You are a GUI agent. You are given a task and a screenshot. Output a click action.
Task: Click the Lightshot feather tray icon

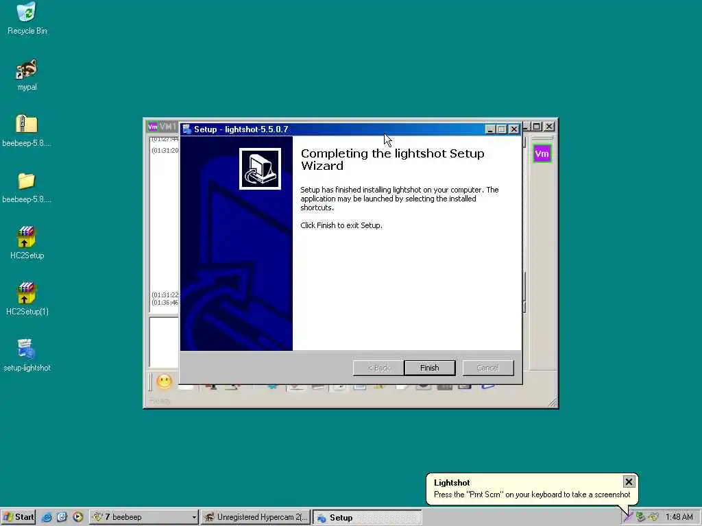tap(628, 517)
